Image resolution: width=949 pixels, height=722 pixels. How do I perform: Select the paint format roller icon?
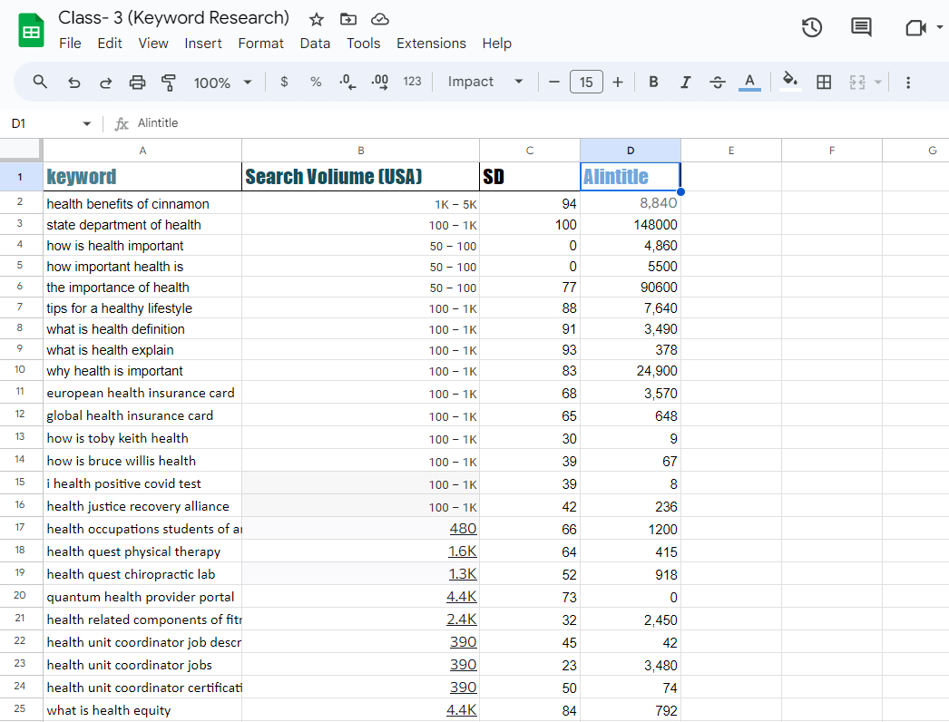[x=168, y=83]
